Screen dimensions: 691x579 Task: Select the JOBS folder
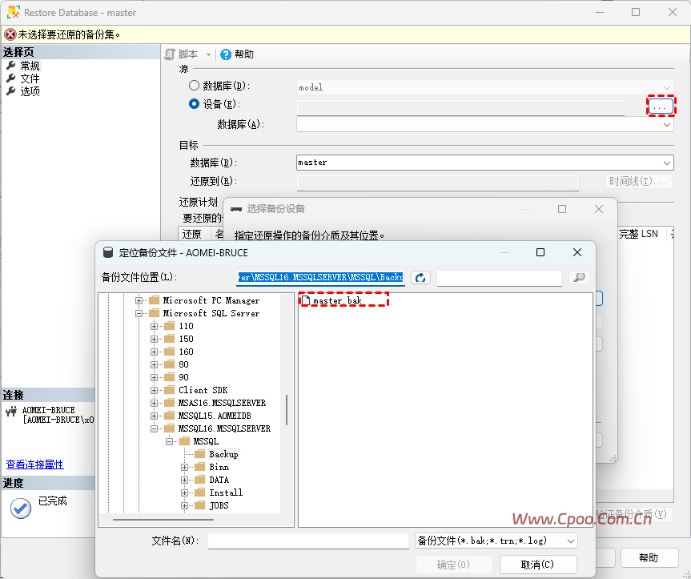(x=219, y=505)
